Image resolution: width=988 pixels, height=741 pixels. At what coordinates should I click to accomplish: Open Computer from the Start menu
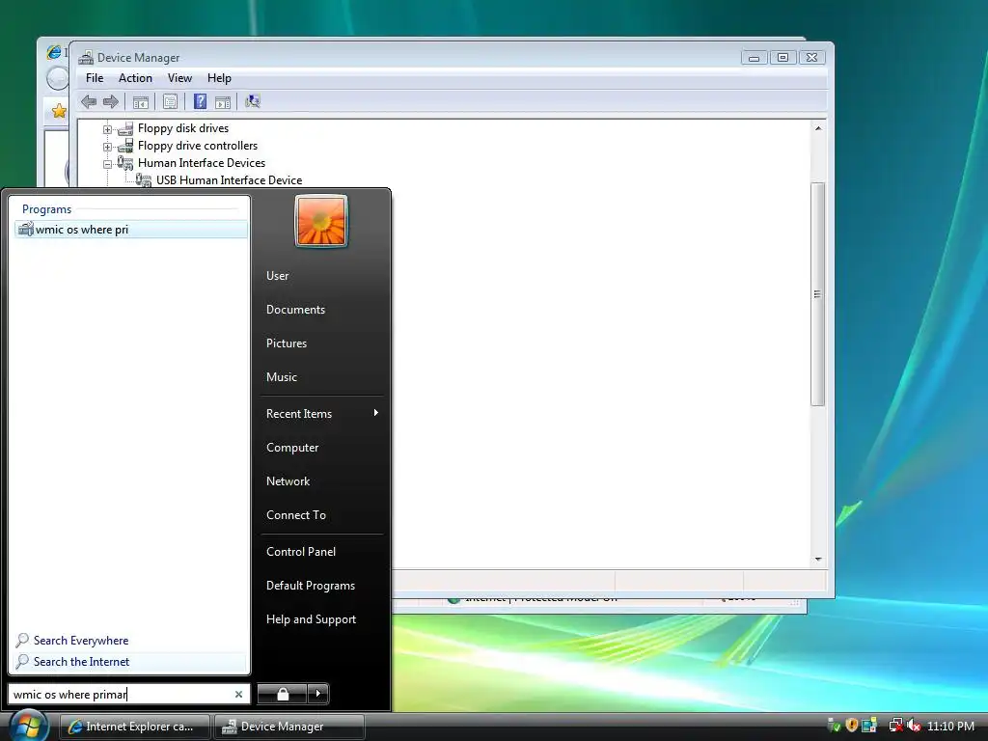292,448
